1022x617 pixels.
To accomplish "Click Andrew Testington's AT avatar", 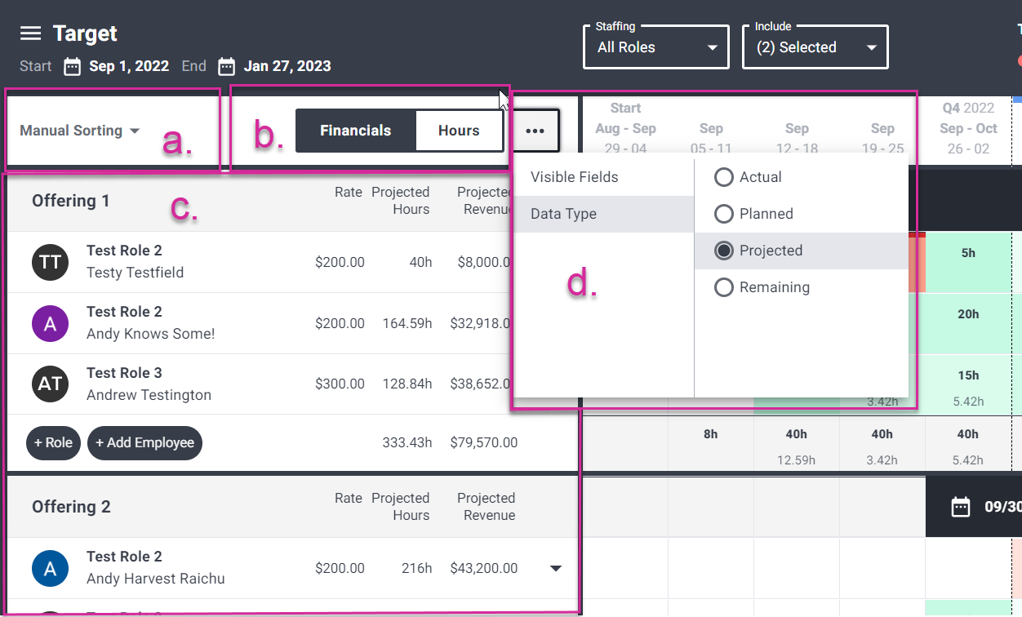I will tap(50, 384).
